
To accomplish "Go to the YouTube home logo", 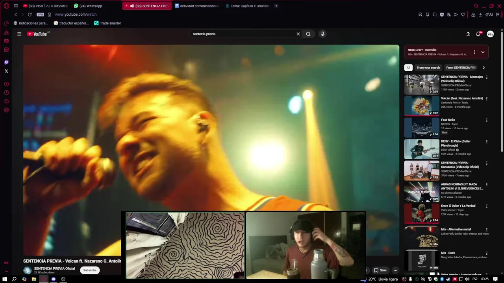I will 37,34.
